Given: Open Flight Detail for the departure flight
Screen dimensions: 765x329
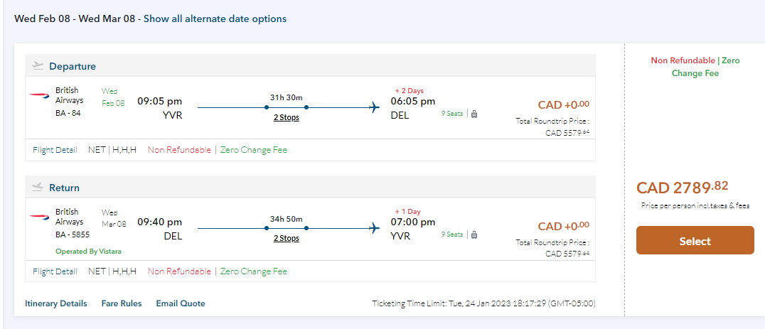Looking at the screenshot, I should tap(55, 150).
